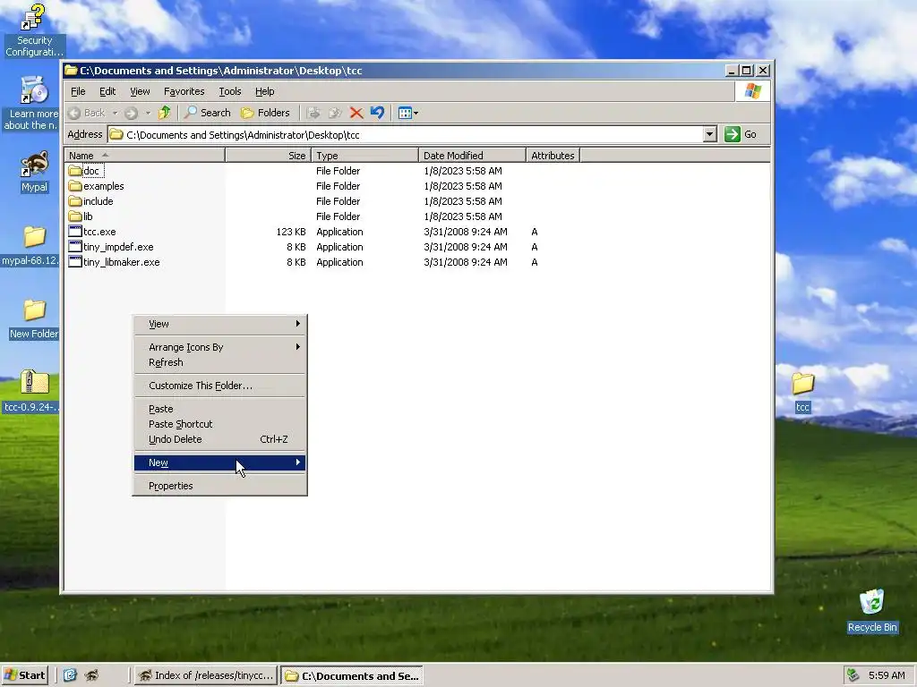This screenshot has width=917, height=687.
Task: Click the Up one level folder icon
Action: [x=165, y=113]
